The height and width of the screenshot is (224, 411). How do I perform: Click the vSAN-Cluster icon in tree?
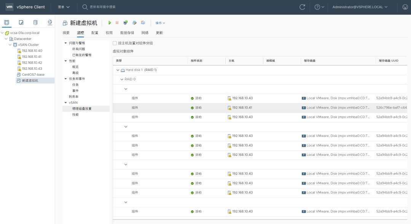click(x=15, y=45)
